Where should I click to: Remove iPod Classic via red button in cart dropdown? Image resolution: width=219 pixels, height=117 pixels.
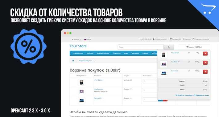click(x=205, y=54)
